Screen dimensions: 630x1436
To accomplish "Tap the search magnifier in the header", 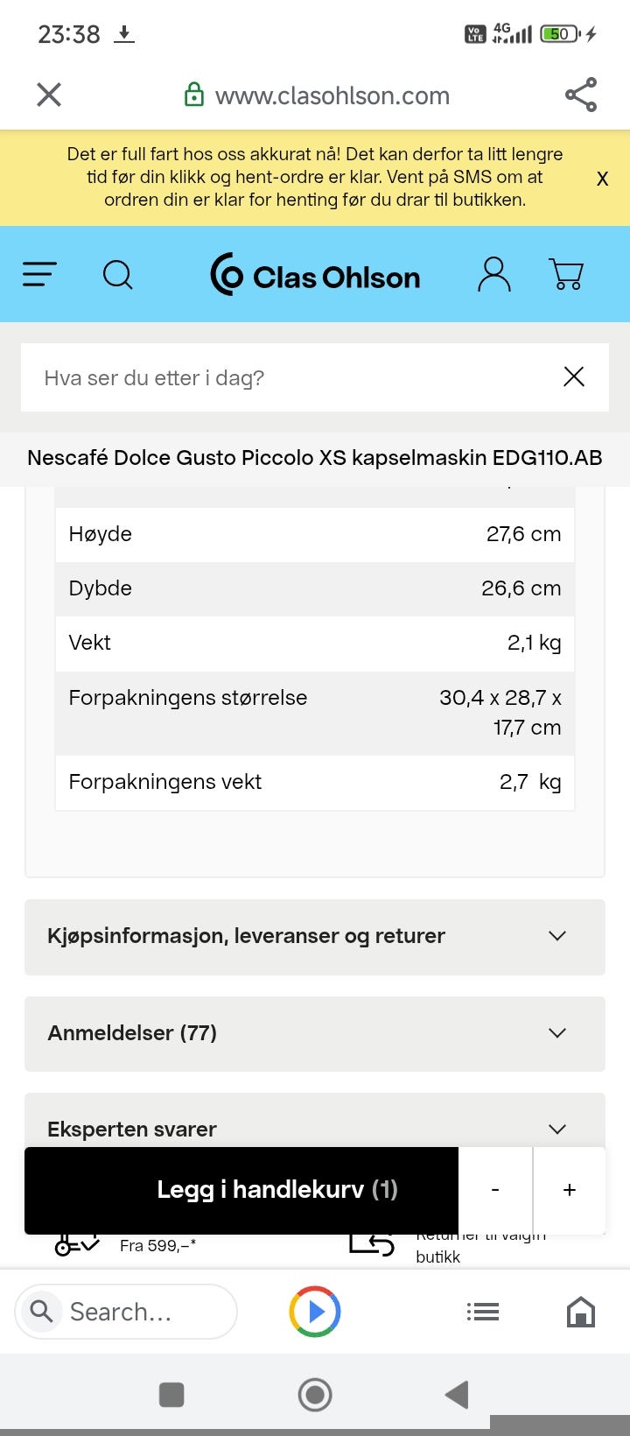I will (118, 275).
